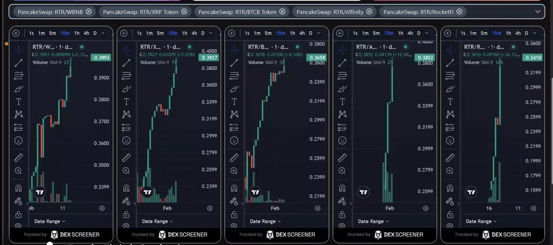553x245 pixels.
Task: Switch RTR/BTCB chart to 4h timeframe
Action: pos(302,33)
